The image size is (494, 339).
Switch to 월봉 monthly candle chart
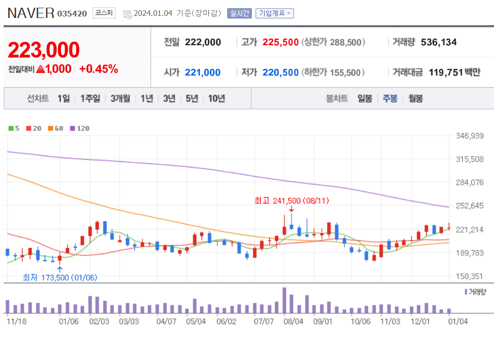pos(415,99)
